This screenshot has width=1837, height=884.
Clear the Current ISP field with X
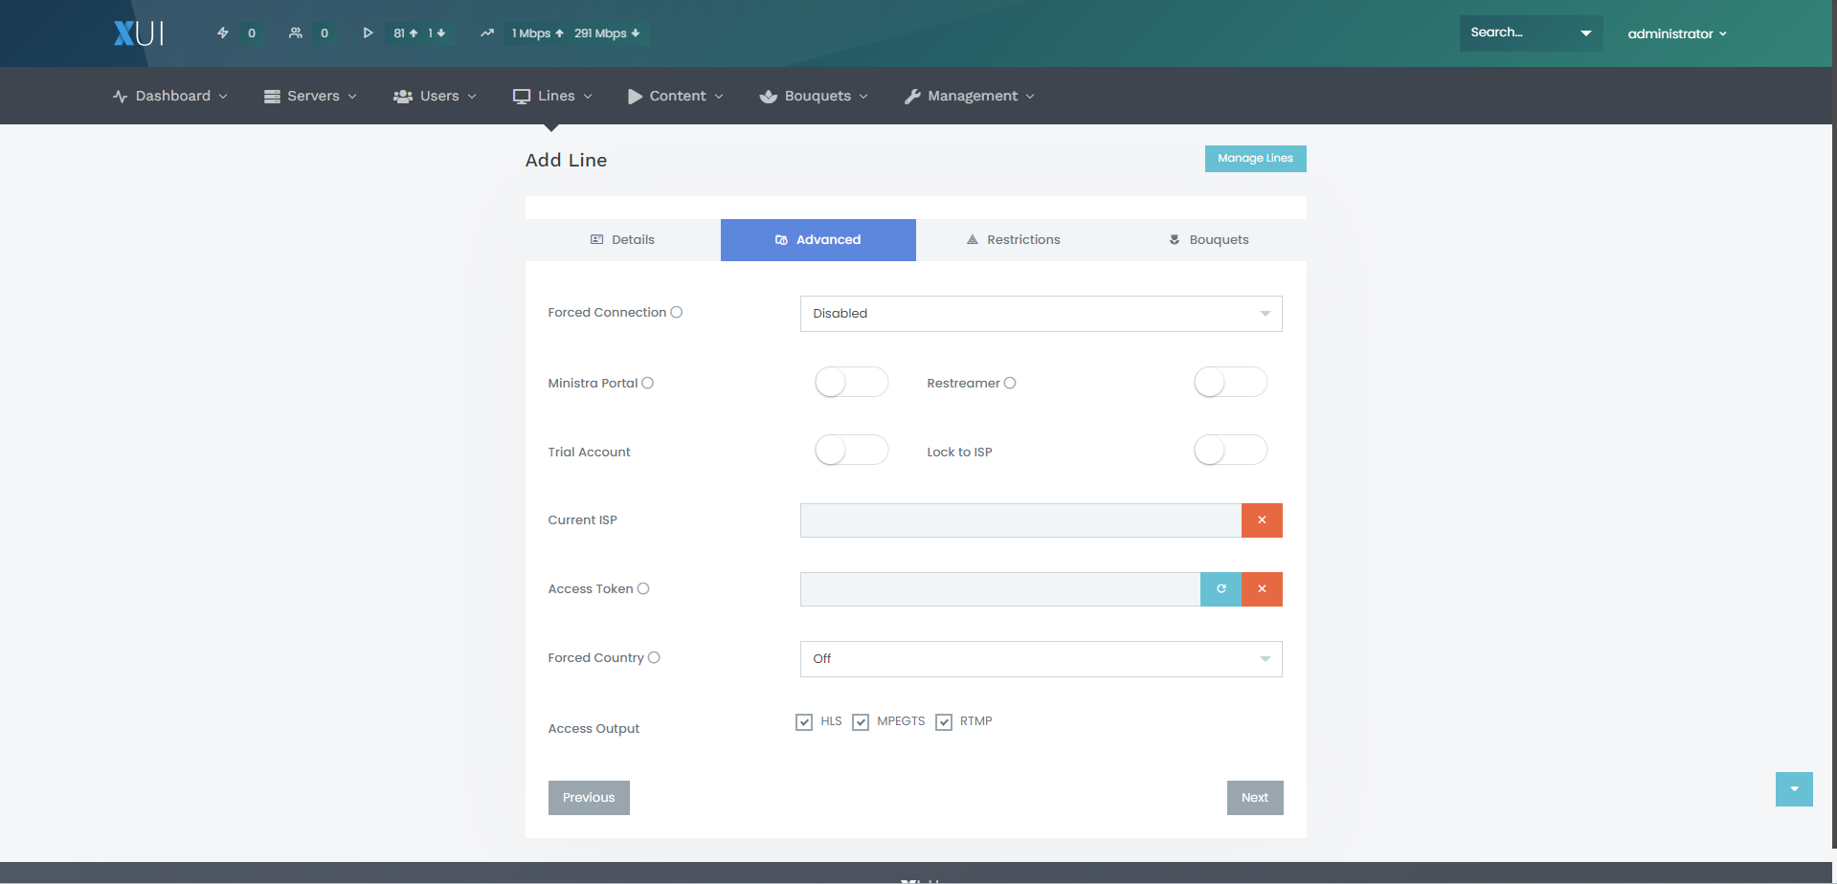click(1262, 520)
